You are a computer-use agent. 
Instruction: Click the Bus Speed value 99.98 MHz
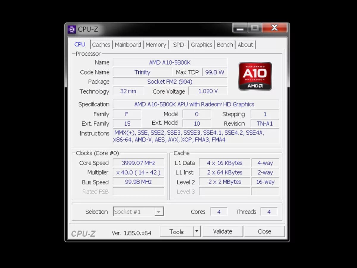138,182
